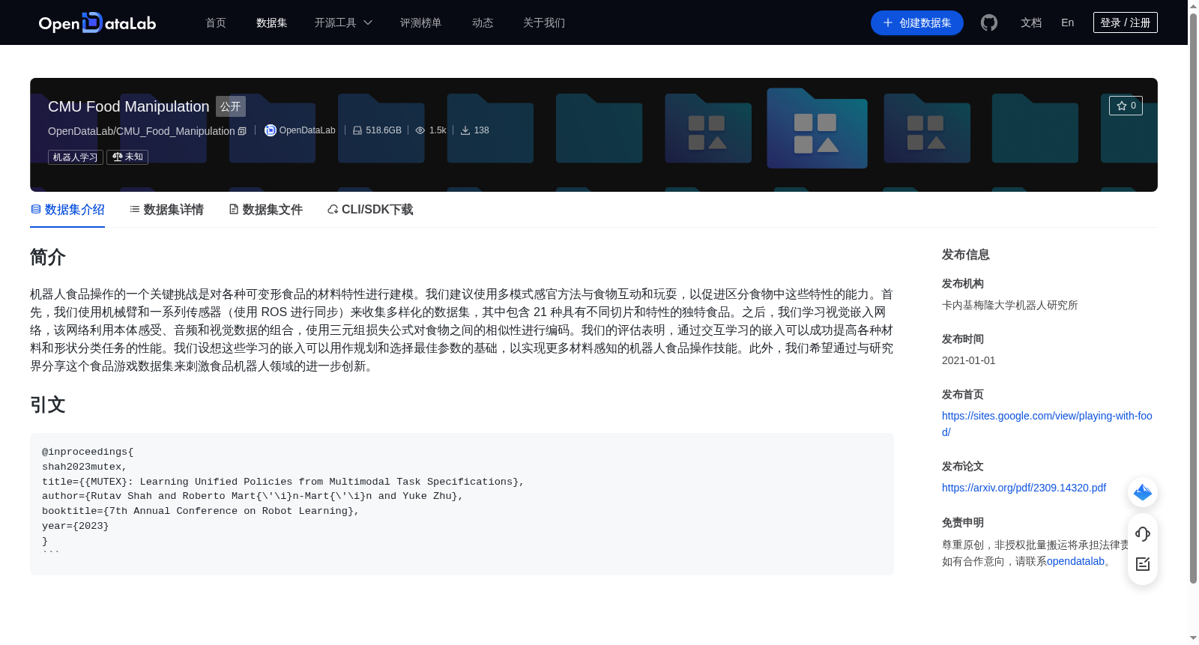Click the 引文 heading

48,405
